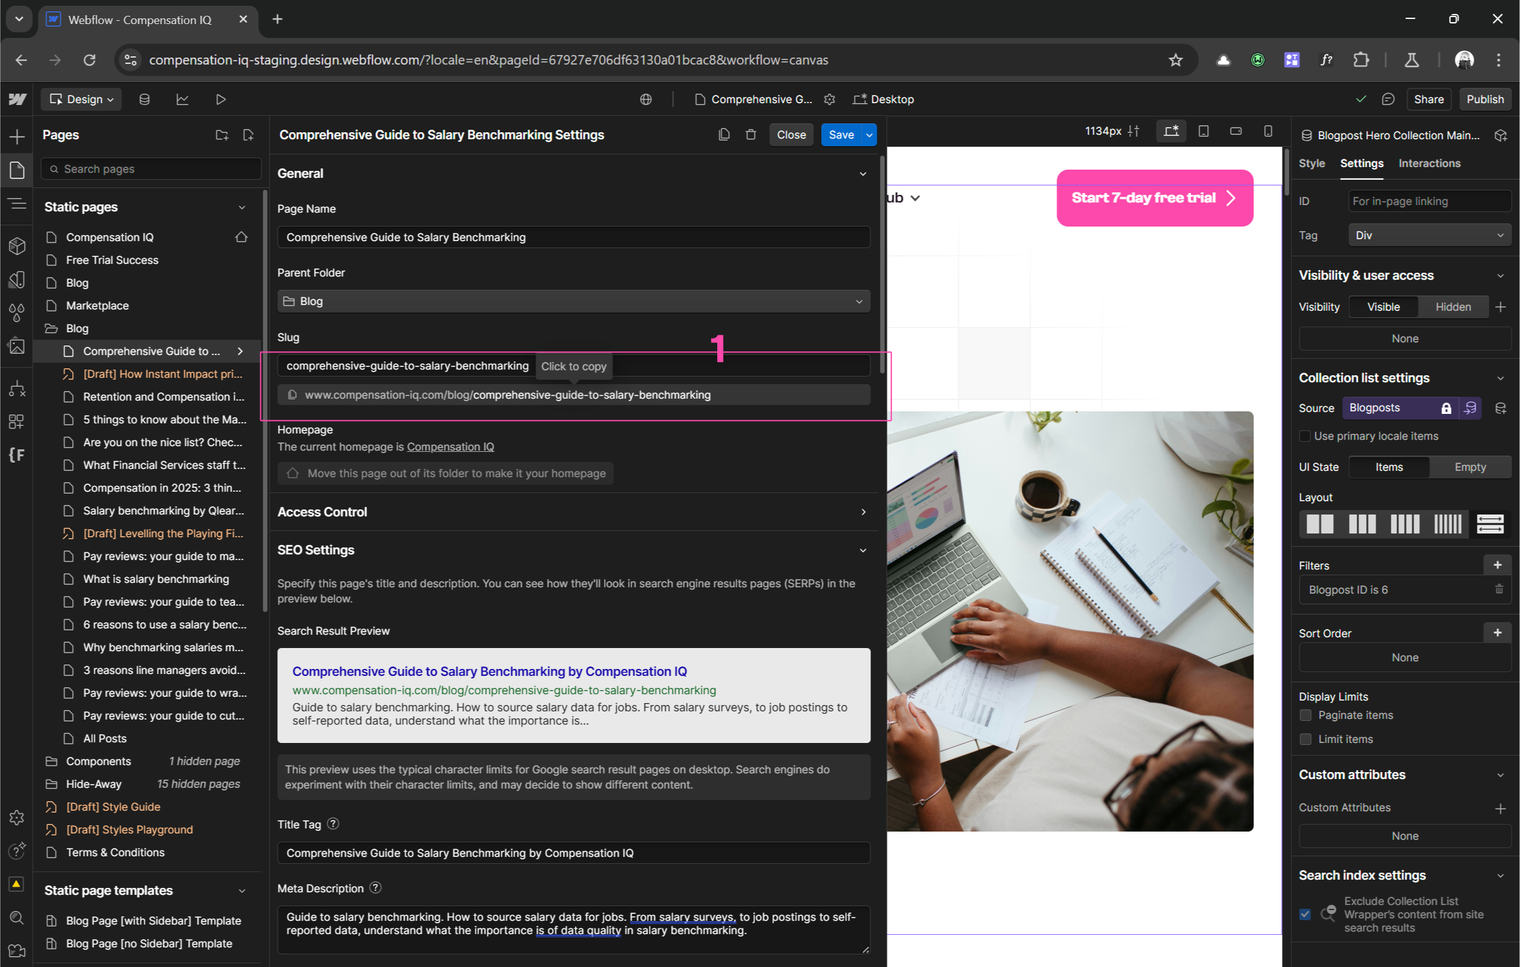Select the mobile portrait breakpoint icon
The height and width of the screenshot is (967, 1520).
[x=1268, y=131]
